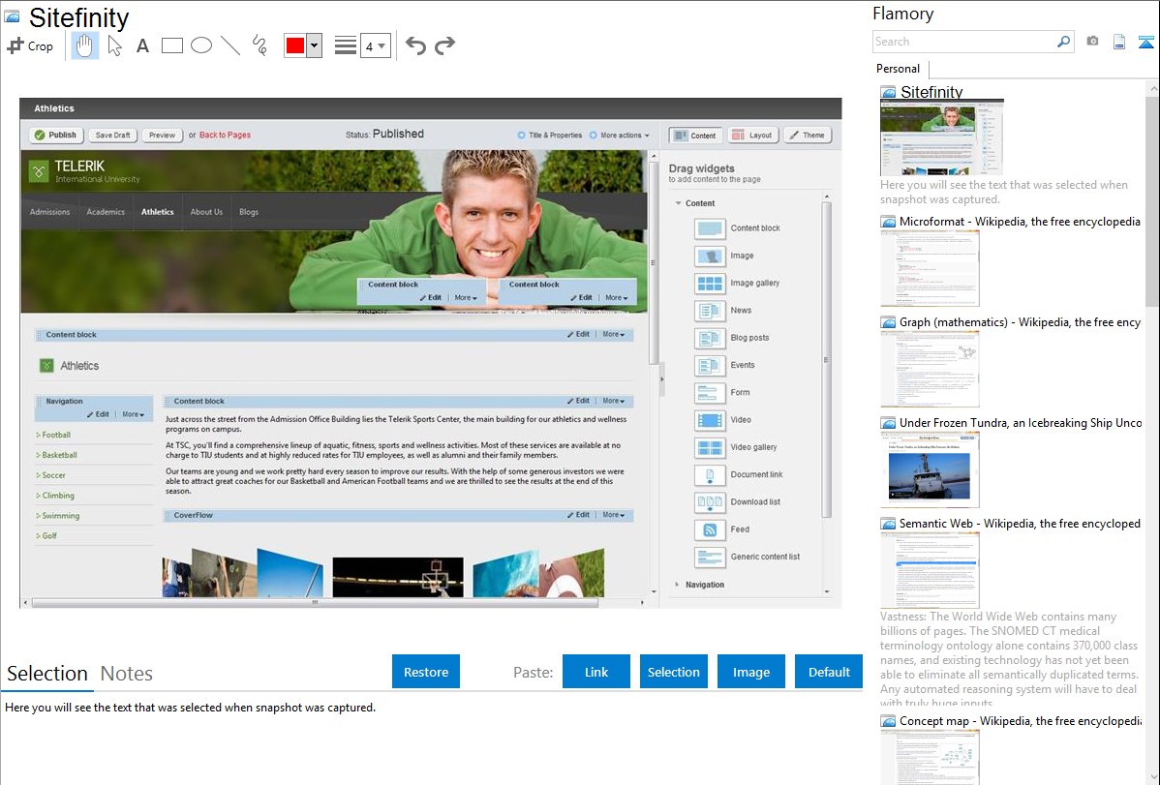Select the straight line tool
1160x785 pixels.
click(230, 45)
